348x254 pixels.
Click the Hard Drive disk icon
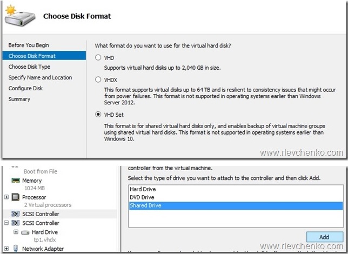tap(25, 232)
